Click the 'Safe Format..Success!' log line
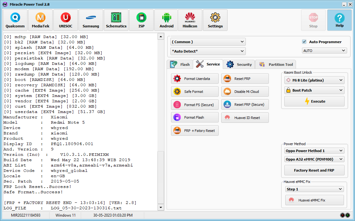Image resolution: width=355 pixels, height=221 pixels. 33,192
